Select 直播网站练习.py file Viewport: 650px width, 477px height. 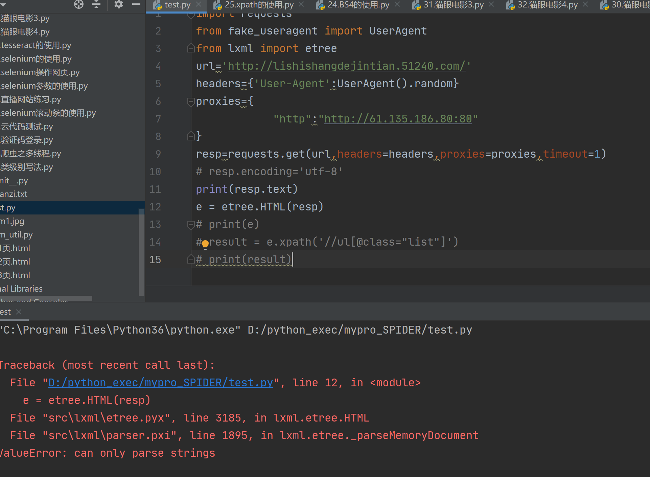30,99
